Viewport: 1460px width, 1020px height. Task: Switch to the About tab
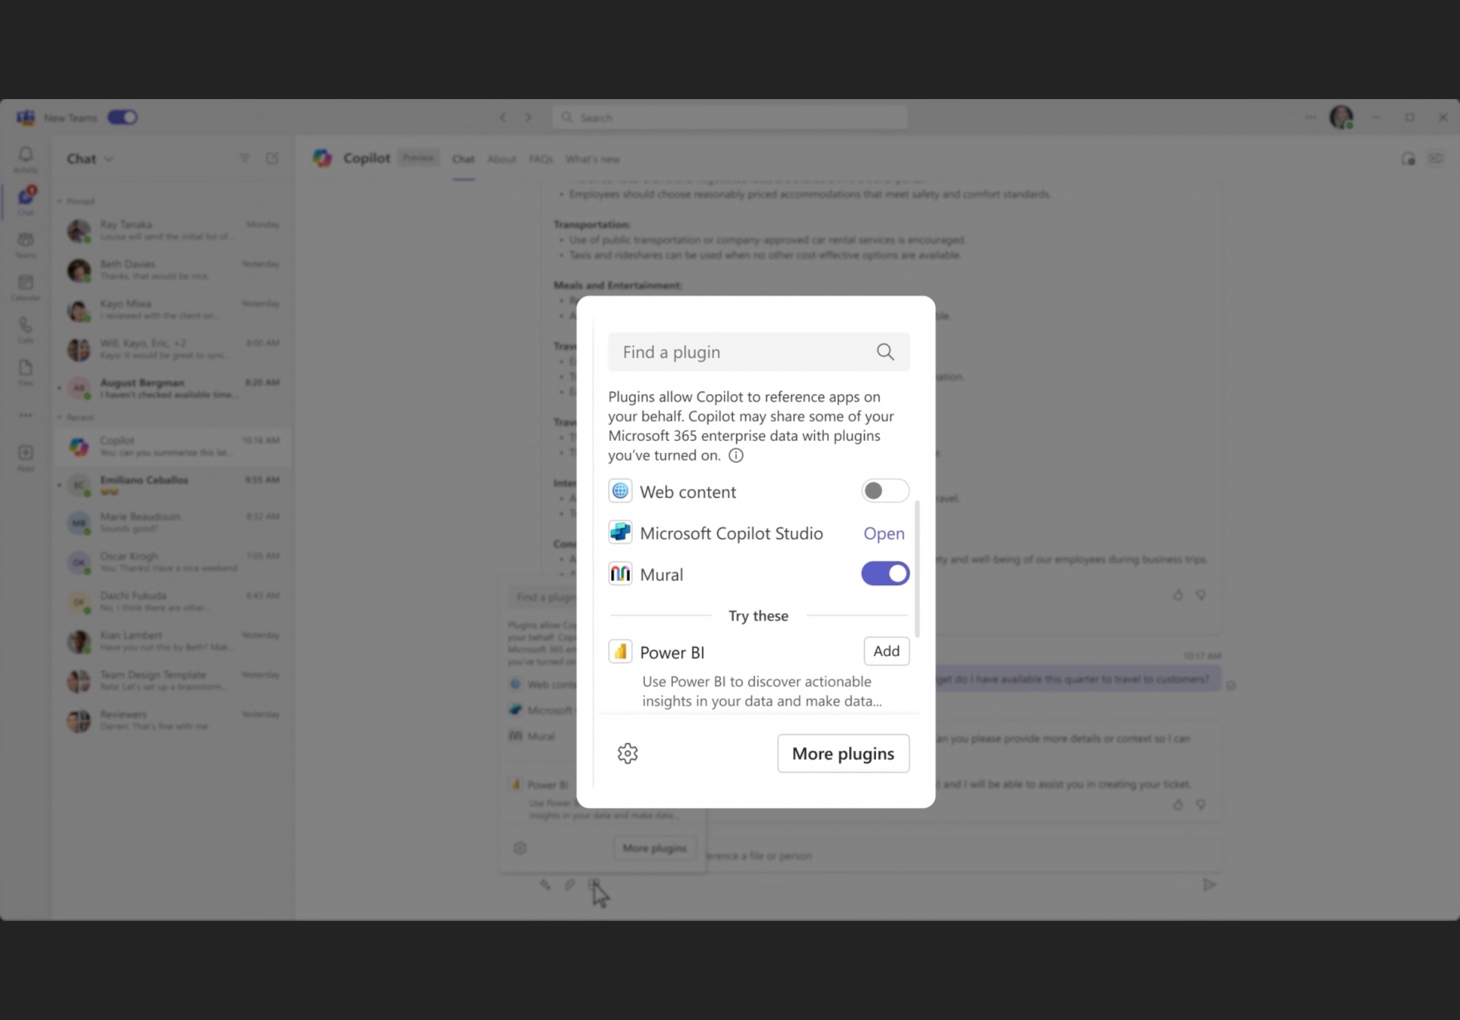pos(501,159)
